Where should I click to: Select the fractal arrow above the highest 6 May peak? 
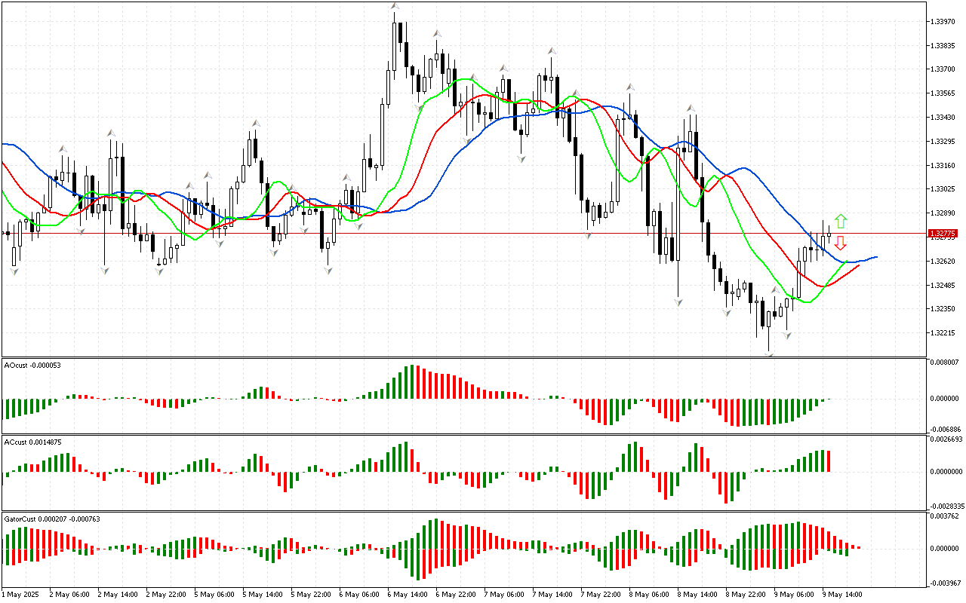click(x=395, y=7)
